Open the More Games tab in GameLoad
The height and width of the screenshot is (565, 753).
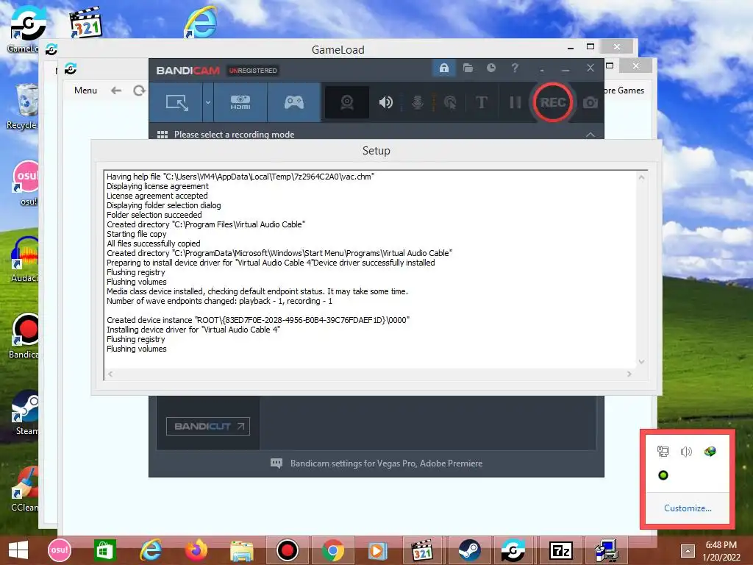[624, 90]
